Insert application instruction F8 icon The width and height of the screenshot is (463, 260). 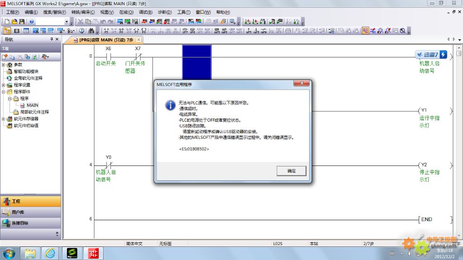[144, 31]
